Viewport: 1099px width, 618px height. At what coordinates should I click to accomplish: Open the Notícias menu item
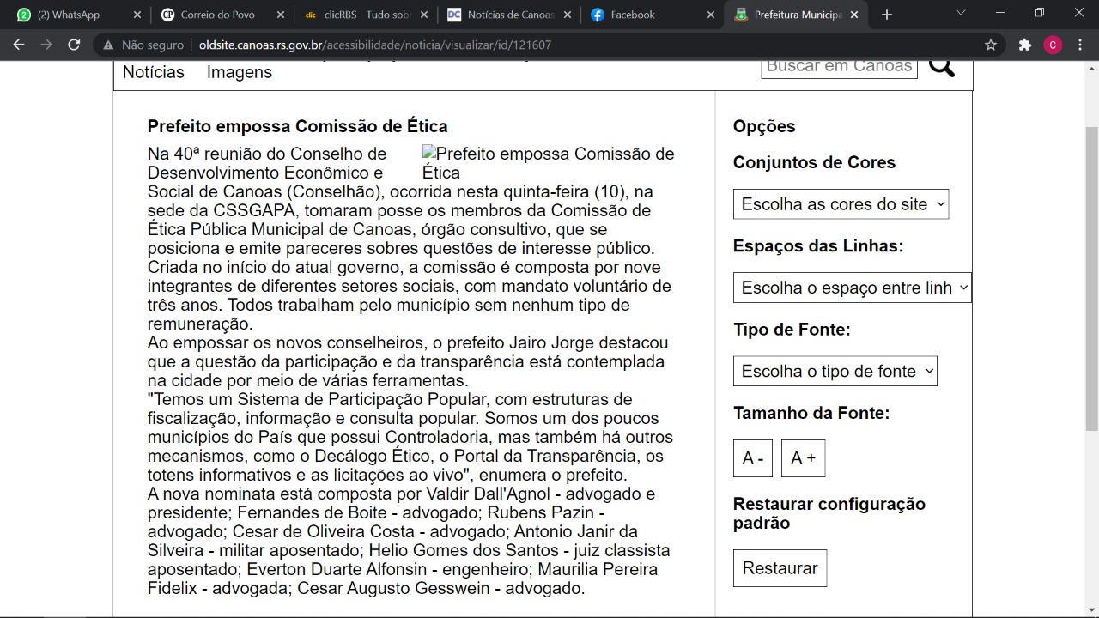154,72
